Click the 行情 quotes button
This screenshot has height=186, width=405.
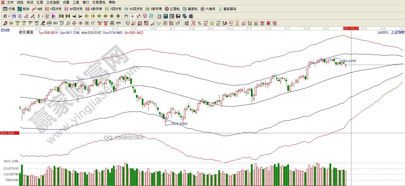9,9
